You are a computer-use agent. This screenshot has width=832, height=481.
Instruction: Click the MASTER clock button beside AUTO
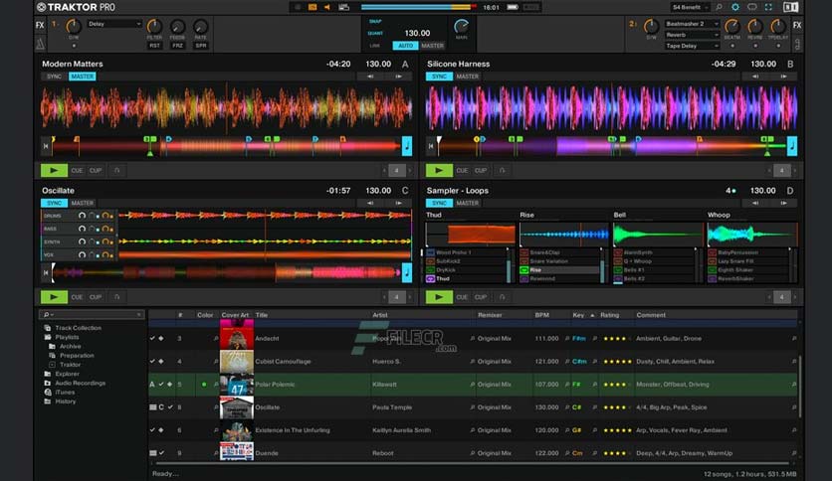point(433,46)
